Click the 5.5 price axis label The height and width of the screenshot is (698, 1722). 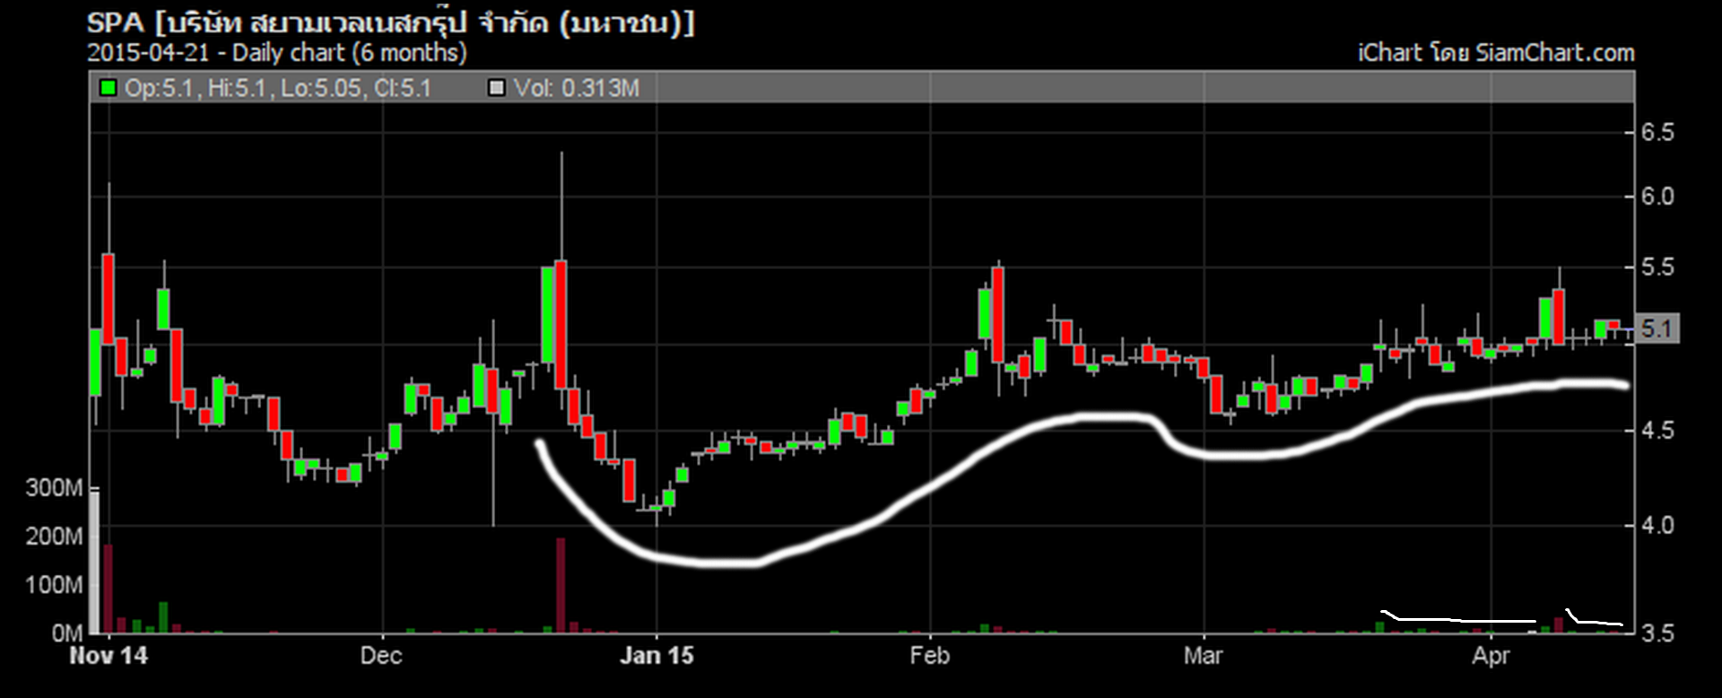(1657, 267)
